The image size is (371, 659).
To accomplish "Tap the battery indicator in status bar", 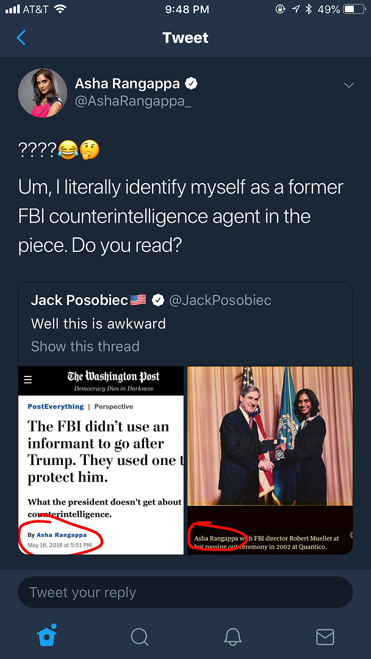I will click(353, 9).
